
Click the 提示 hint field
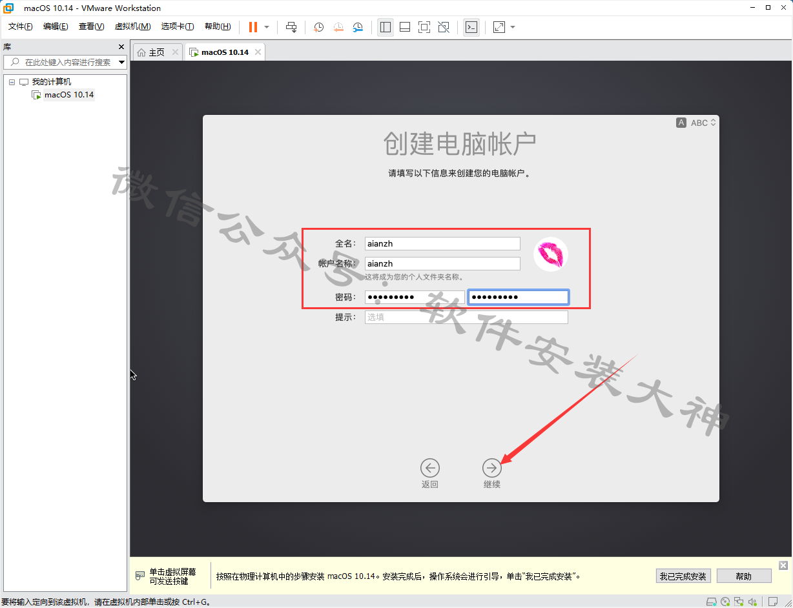pyautogui.click(x=466, y=317)
